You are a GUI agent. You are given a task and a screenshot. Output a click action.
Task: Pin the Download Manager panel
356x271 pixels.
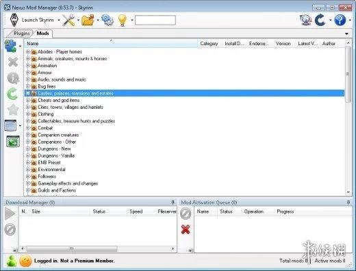click(x=173, y=203)
